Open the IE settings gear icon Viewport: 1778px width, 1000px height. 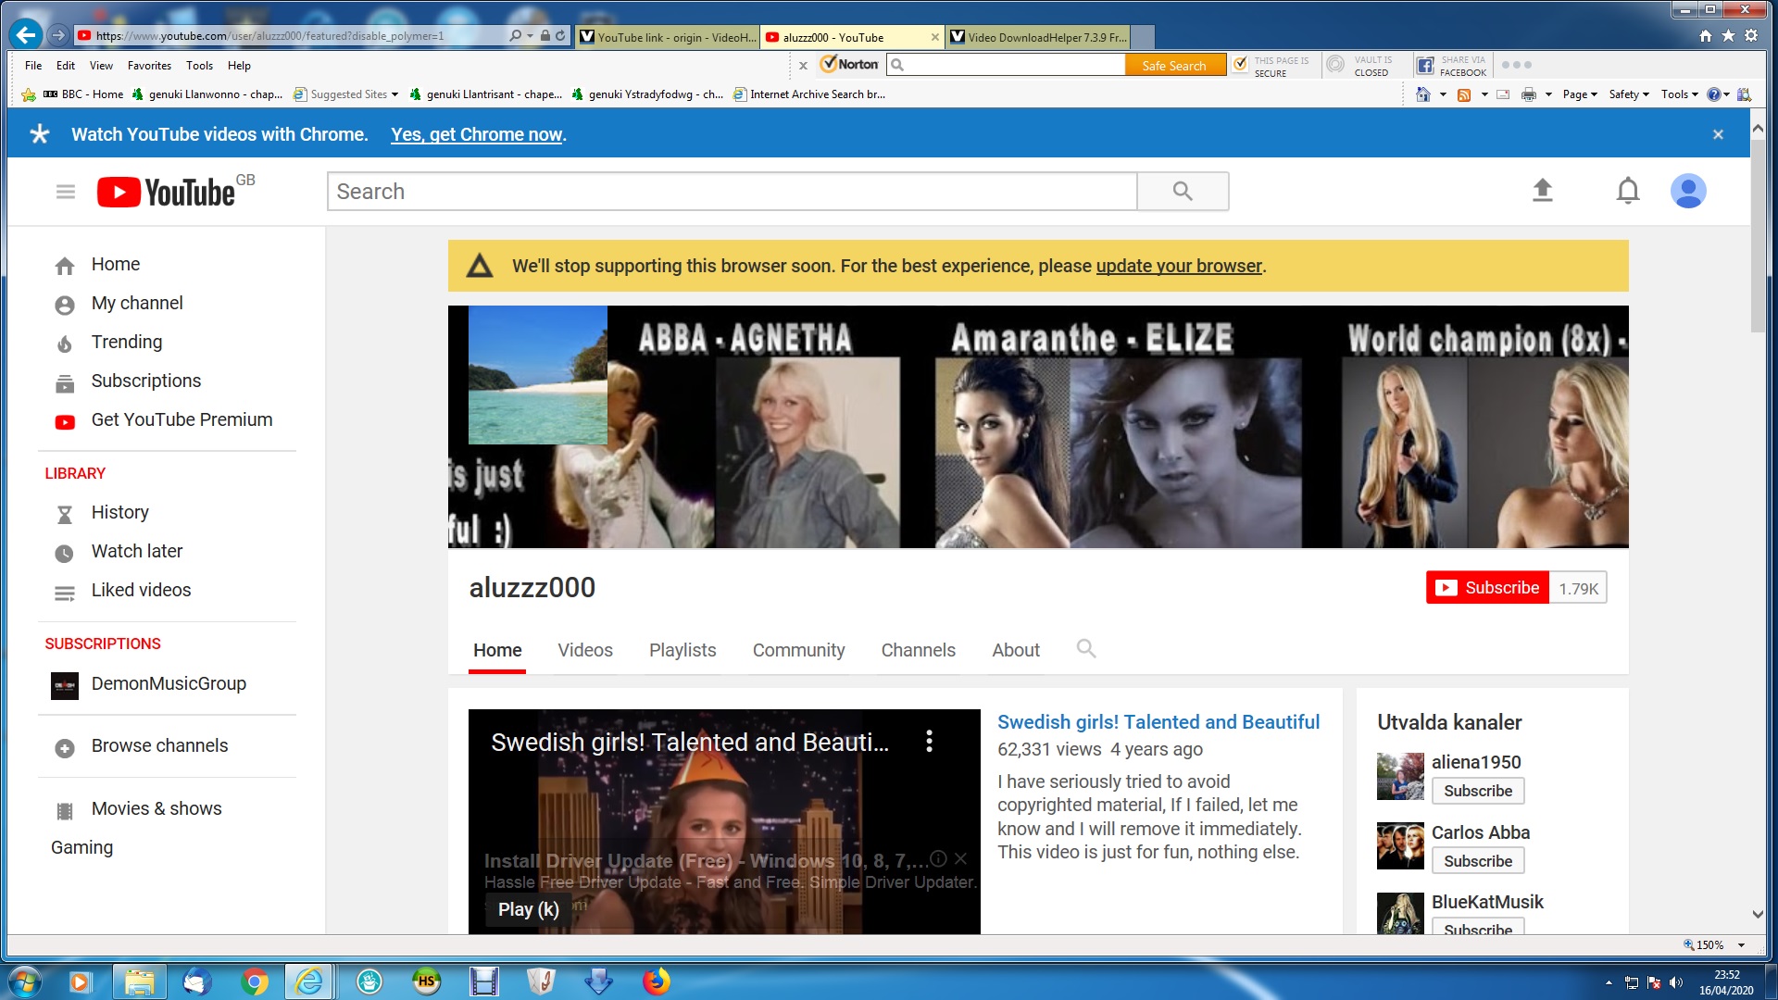tap(1750, 36)
